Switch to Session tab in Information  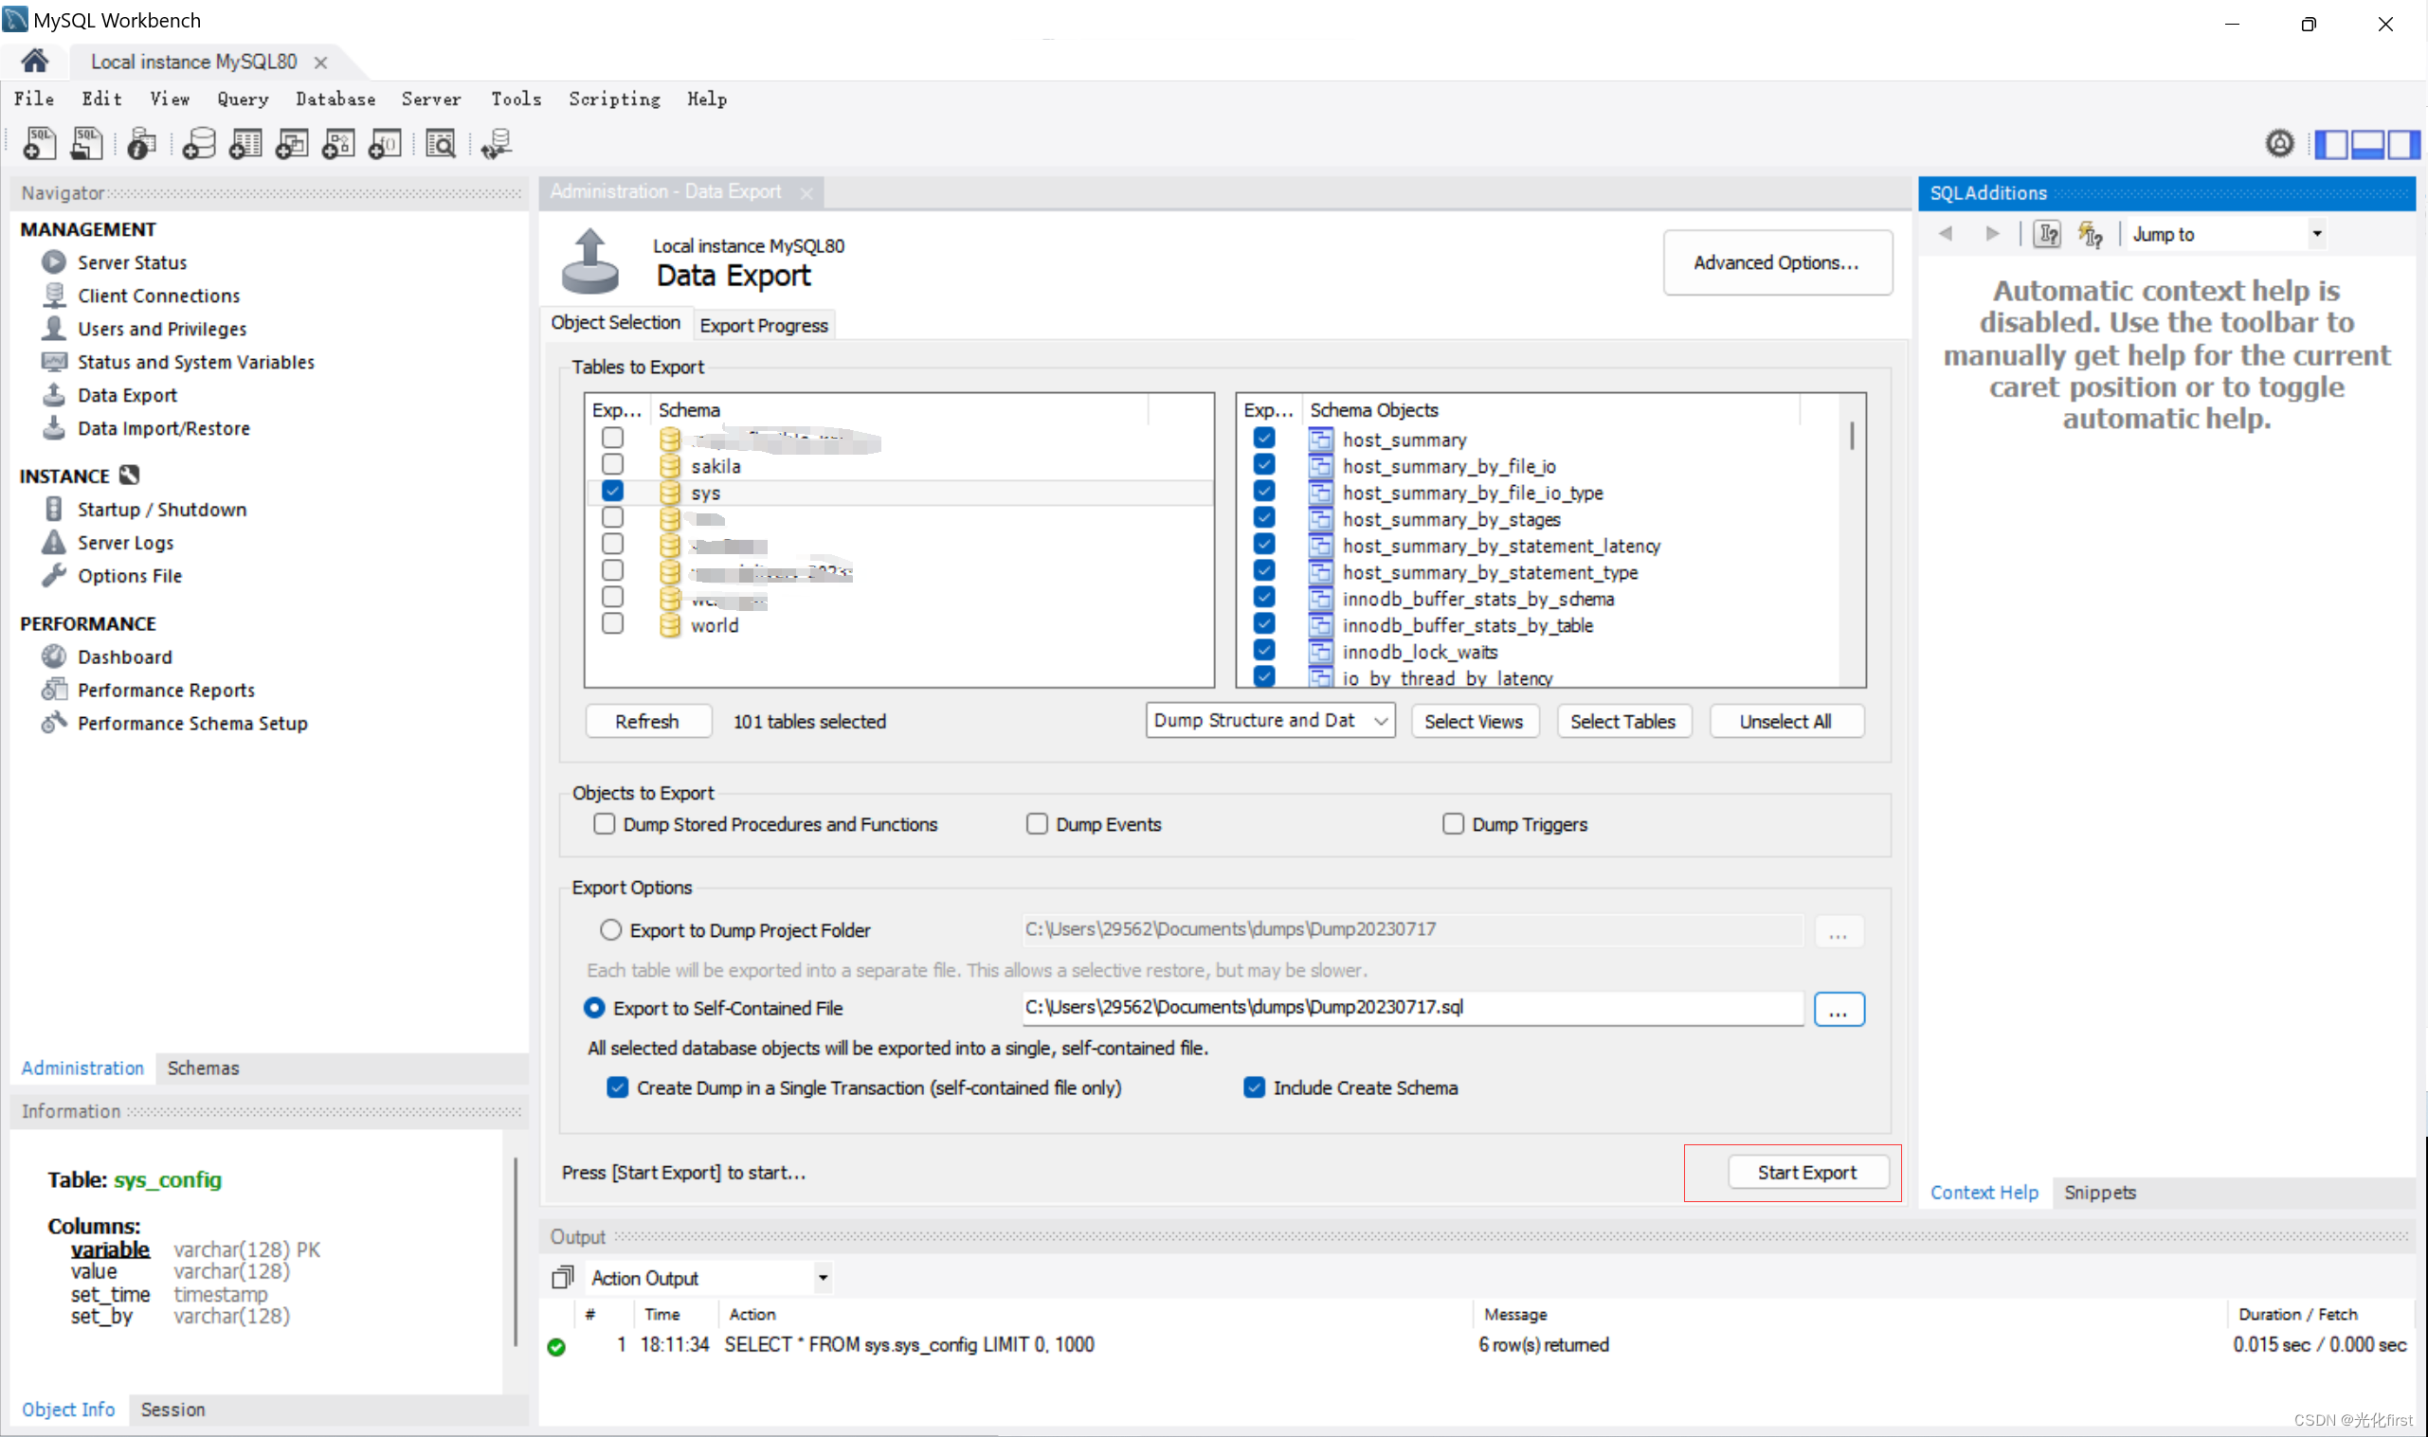point(172,1409)
